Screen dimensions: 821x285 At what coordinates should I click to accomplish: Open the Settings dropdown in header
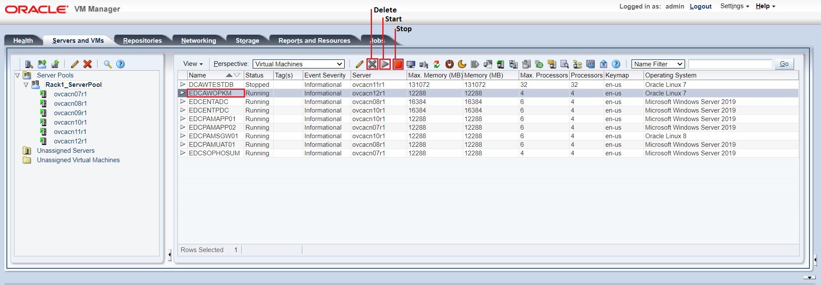click(x=735, y=6)
